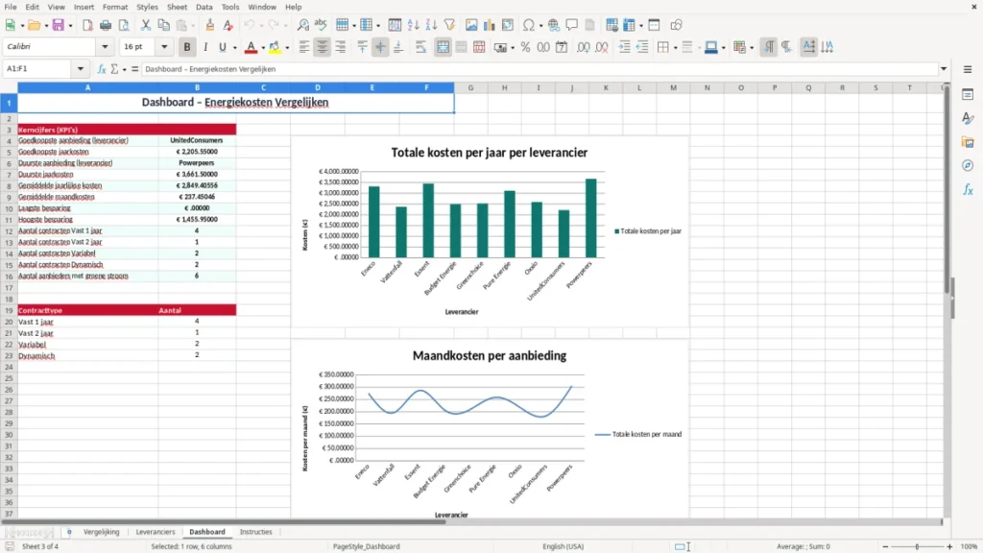Select column H header
983x553 pixels.
click(504, 87)
